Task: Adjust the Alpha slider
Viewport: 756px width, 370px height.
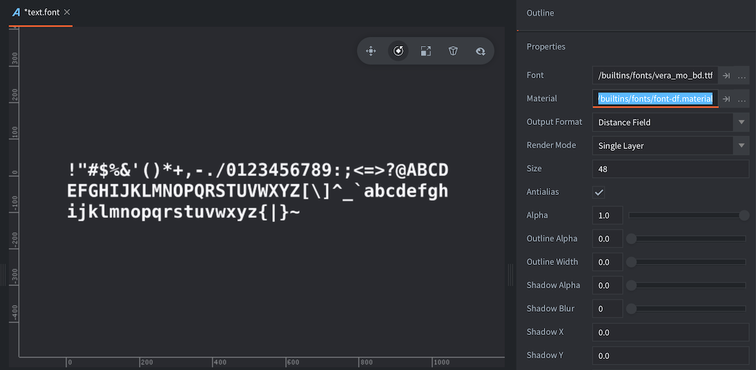Action: click(689, 216)
